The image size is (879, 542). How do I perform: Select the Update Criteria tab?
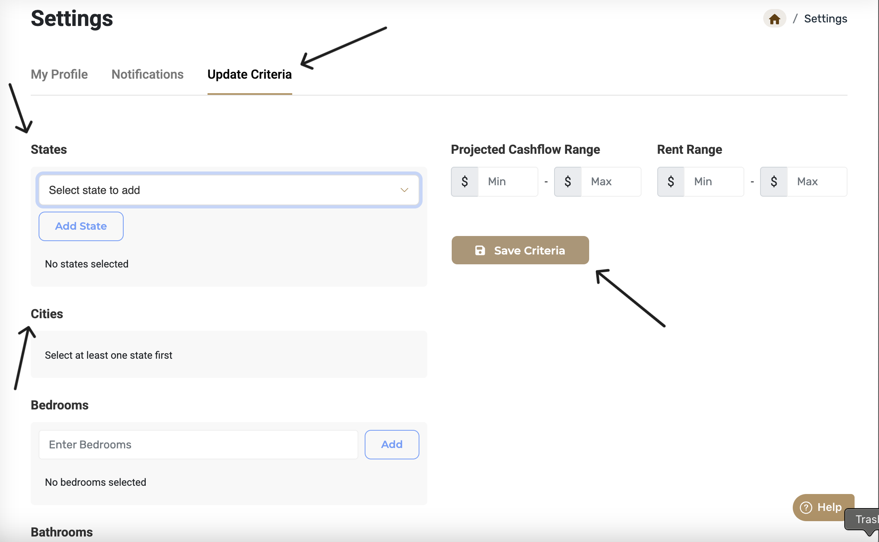click(249, 74)
